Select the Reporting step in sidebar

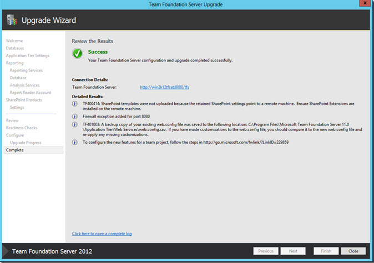pos(15,63)
